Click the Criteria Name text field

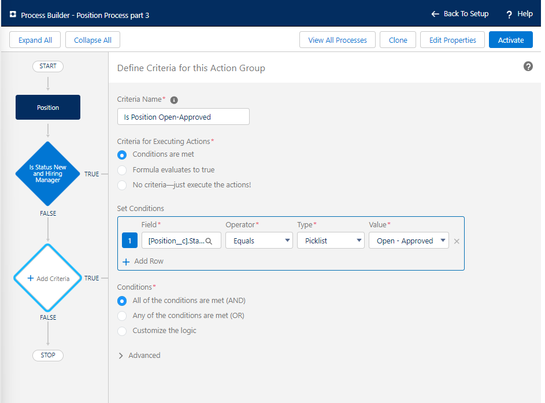pyautogui.click(x=183, y=117)
